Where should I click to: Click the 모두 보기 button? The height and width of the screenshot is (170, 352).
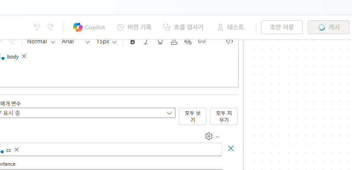(x=193, y=116)
